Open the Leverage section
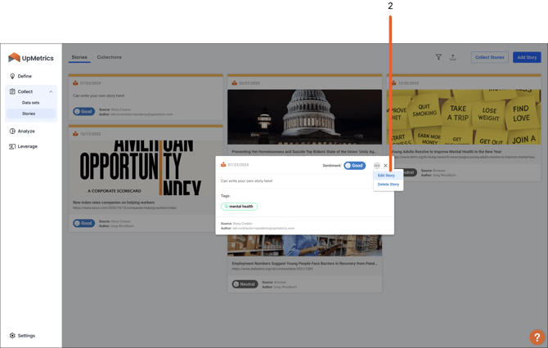The width and height of the screenshot is (548, 348). point(27,146)
